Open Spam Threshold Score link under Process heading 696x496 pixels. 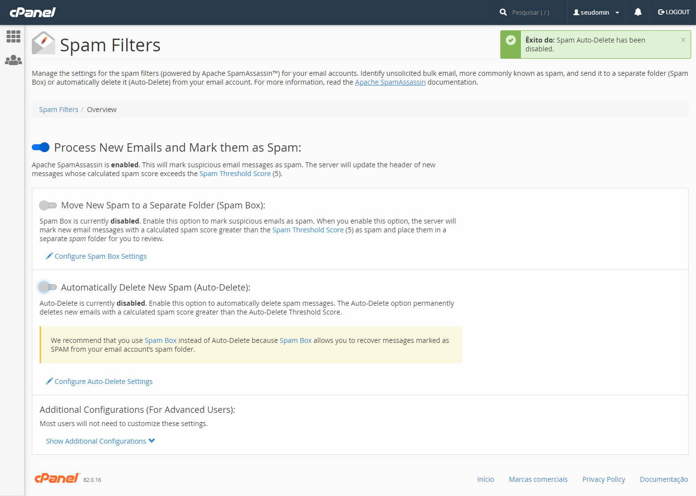(235, 174)
